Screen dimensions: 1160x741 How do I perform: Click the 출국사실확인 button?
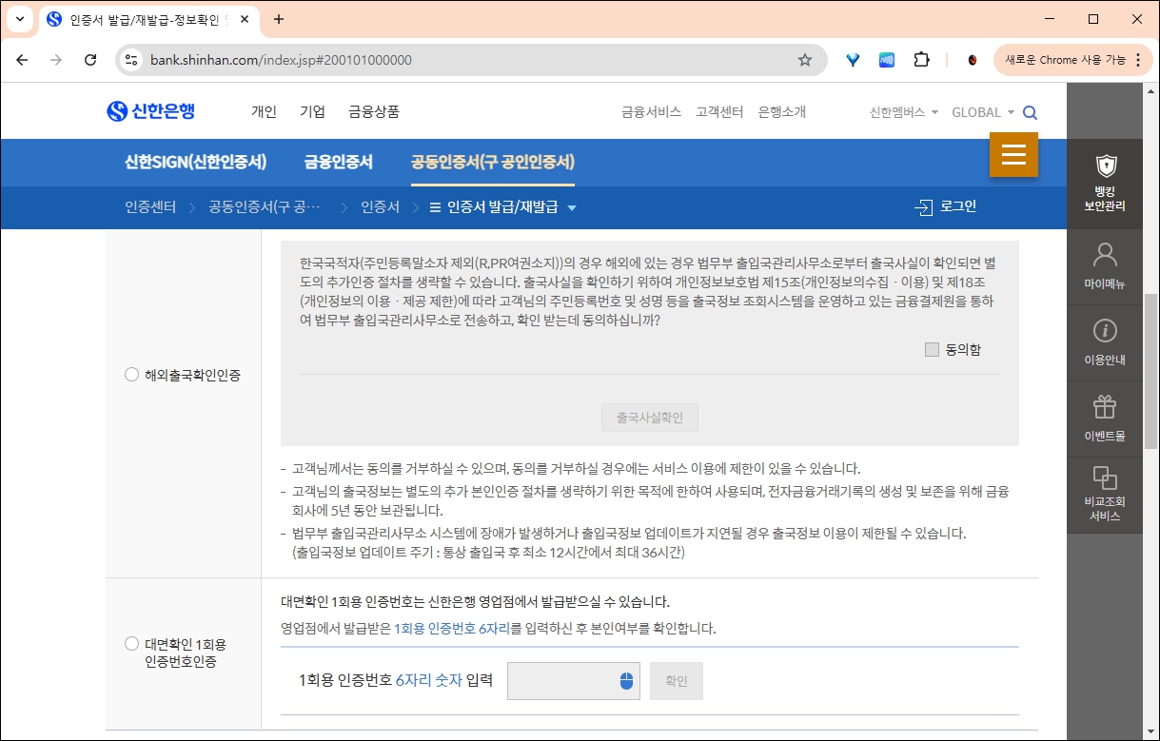click(650, 417)
